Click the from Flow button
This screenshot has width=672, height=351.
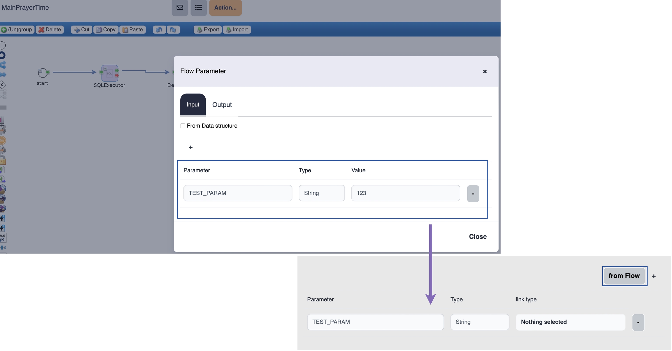tap(624, 276)
